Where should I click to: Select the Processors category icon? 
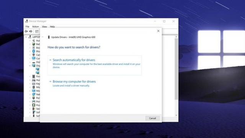click(x=34, y=105)
